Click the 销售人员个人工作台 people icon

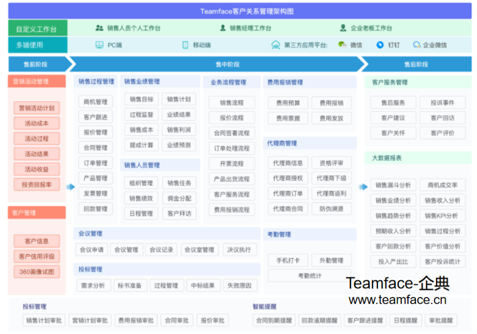pos(100,28)
